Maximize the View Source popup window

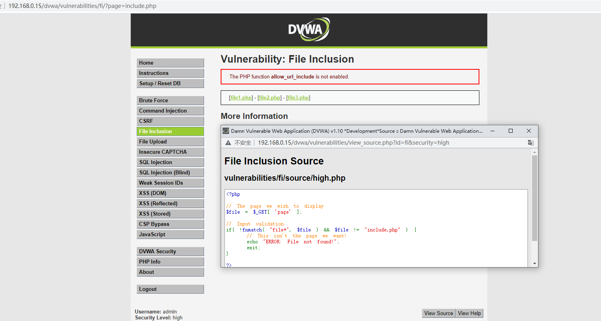[x=511, y=131]
